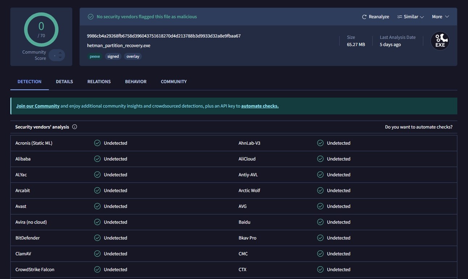Image resolution: width=468 pixels, height=279 pixels.
Task: Click the Undetected checkmark beside CTX
Action: [320, 269]
